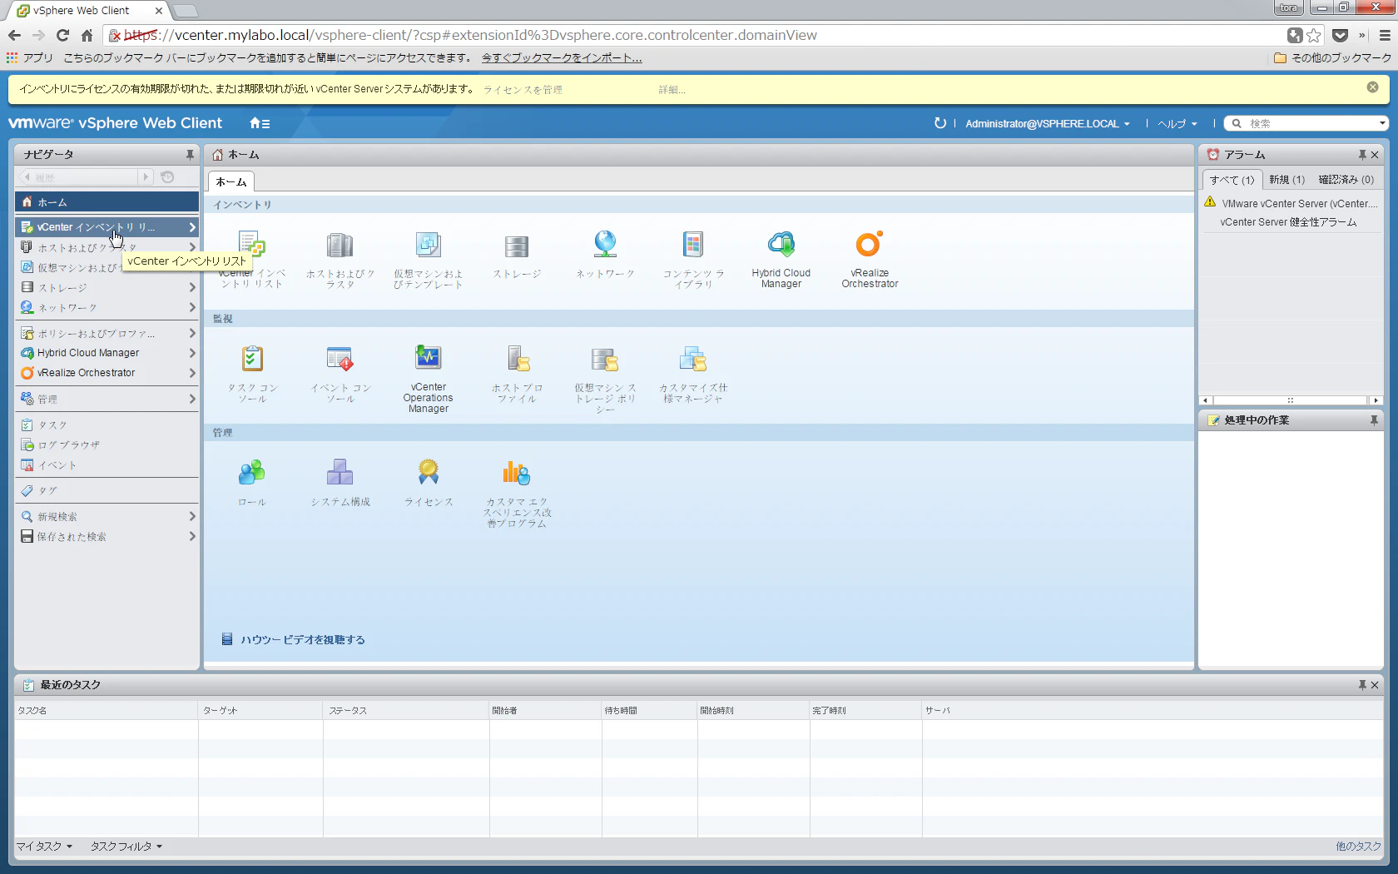Open Administrator@VSPHERE.LOCAL user dropdown

click(1048, 124)
